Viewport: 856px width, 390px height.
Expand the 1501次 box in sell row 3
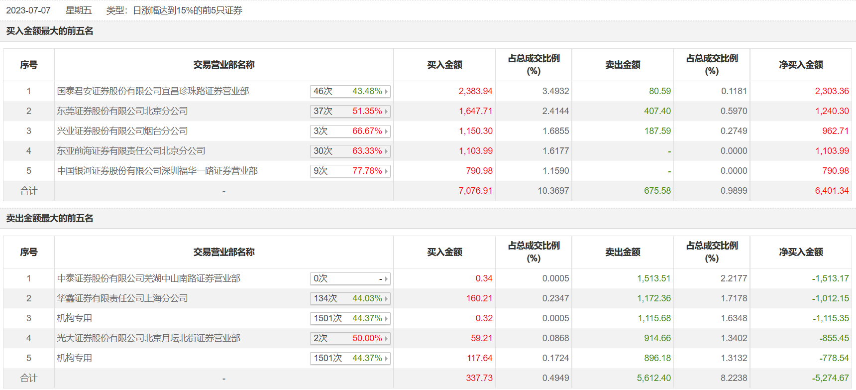[350, 318]
